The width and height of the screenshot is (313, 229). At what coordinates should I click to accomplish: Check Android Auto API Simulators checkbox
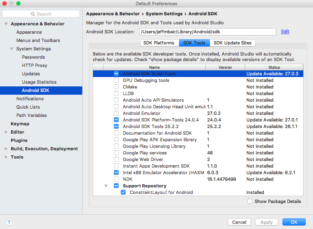(x=116, y=100)
